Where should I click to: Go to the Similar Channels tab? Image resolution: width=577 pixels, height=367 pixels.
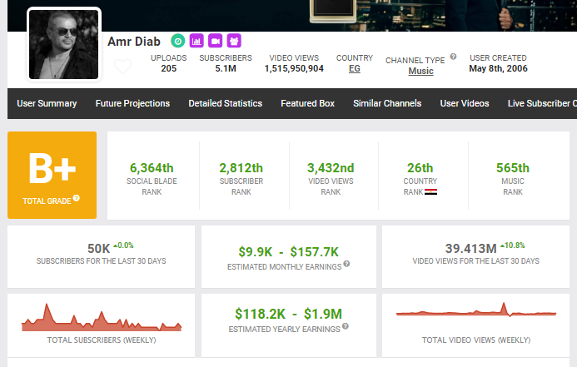(387, 104)
